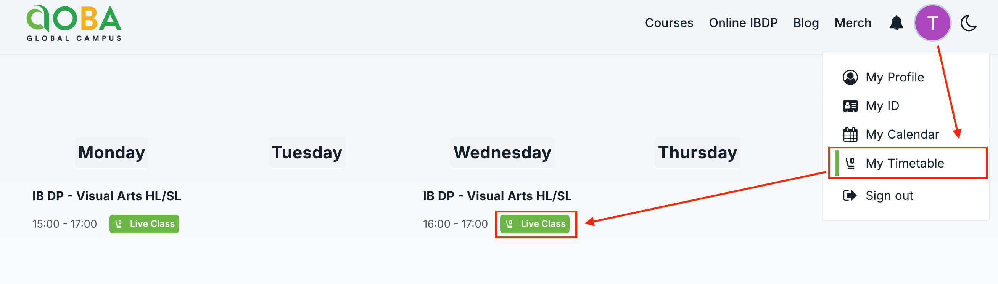This screenshot has width=998, height=284.
Task: Click the My Profile person icon
Action: point(850,77)
